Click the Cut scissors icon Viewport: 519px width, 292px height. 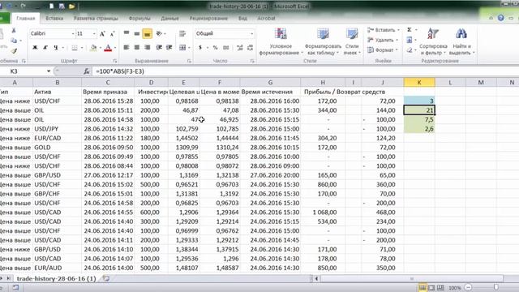(x=14, y=31)
